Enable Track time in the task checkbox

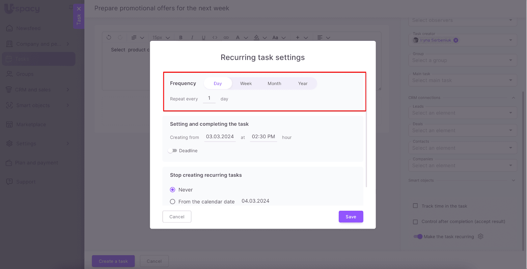click(415, 206)
